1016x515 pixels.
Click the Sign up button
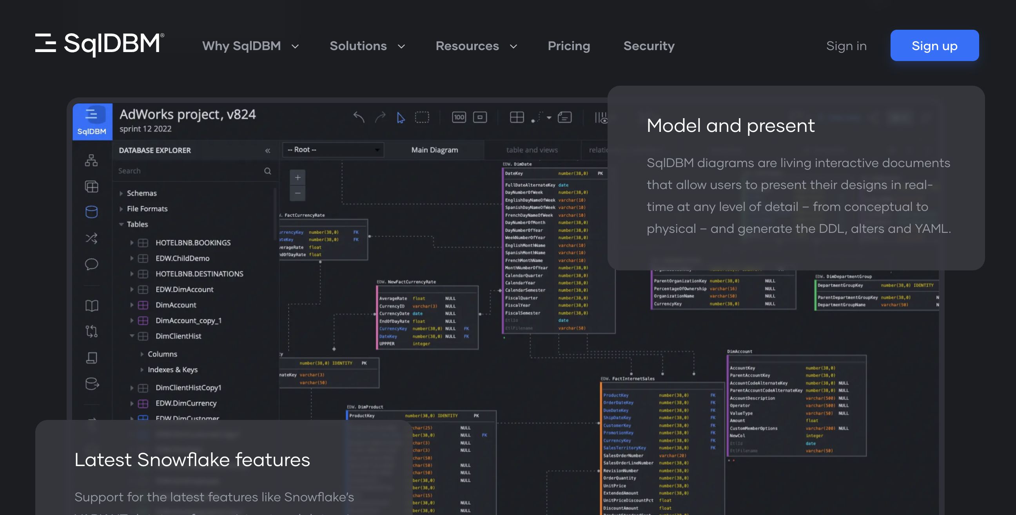[935, 45]
